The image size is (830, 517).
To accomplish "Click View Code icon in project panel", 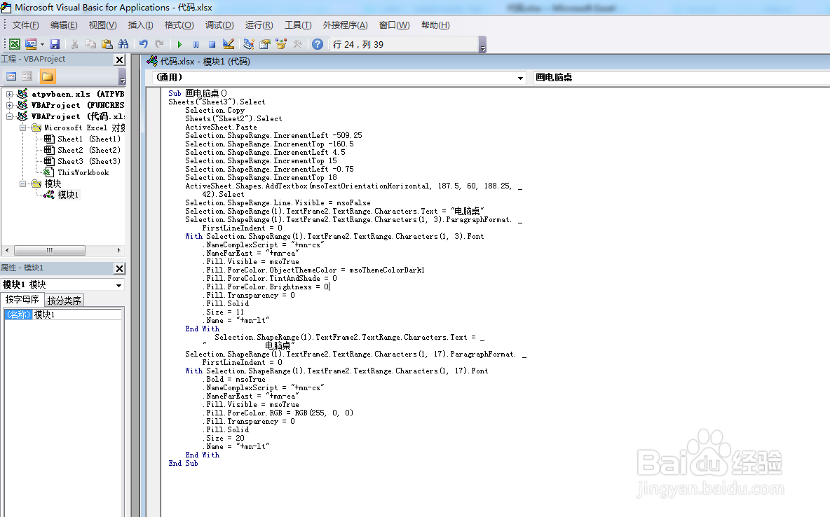I will tap(11, 77).
